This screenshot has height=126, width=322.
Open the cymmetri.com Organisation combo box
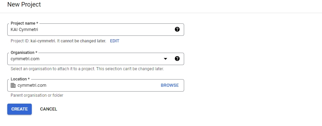95,59
